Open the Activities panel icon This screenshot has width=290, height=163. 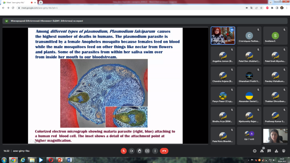(276, 151)
